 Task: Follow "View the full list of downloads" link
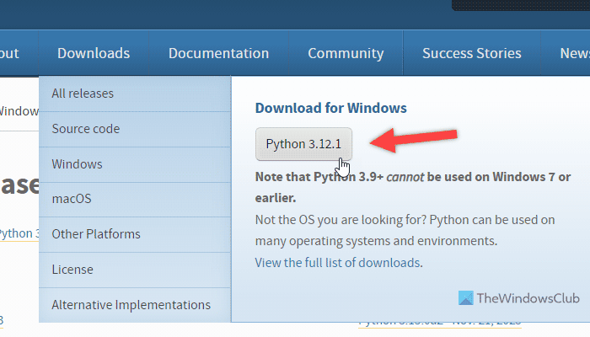click(x=339, y=263)
